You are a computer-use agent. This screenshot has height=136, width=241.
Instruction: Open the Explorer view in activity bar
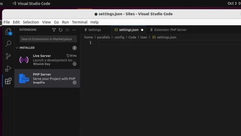[x=8, y=32]
